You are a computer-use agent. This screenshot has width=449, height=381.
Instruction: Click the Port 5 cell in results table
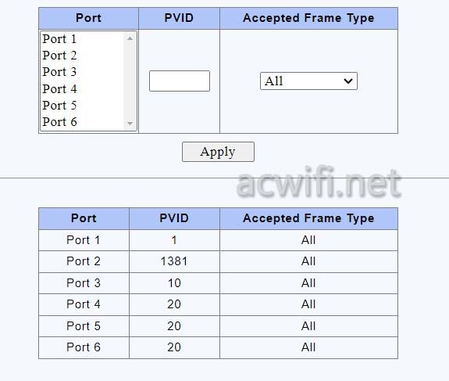pyautogui.click(x=84, y=326)
